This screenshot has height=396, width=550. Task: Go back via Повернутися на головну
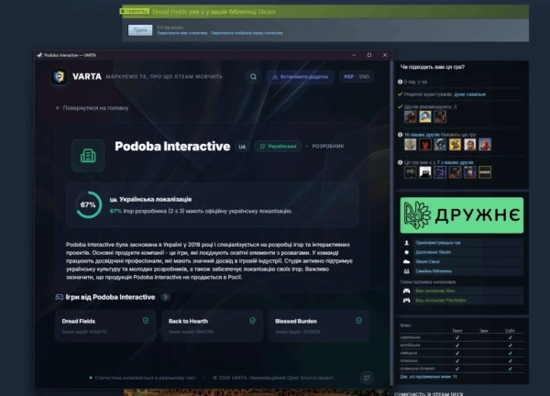click(92, 108)
